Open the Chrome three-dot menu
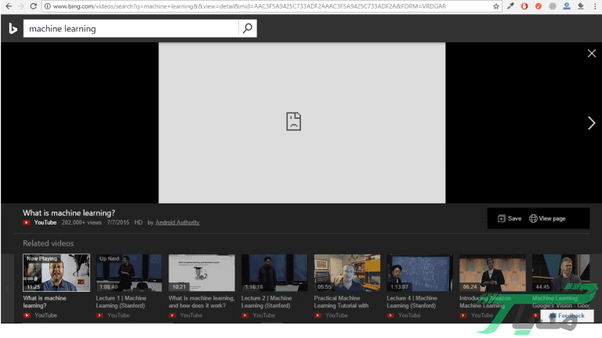602x338 pixels. coord(594,6)
